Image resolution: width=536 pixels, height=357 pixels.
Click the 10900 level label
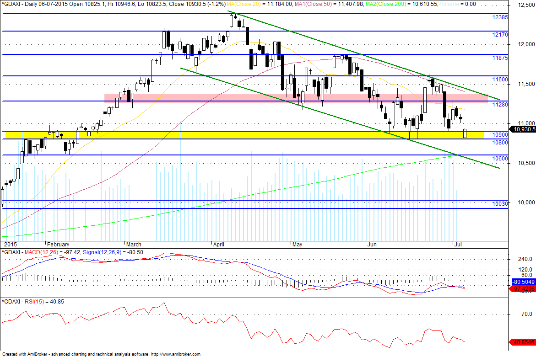(x=500, y=135)
